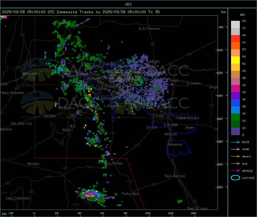The height and width of the screenshot is (217, 257).
Task: Click the 'Divisadero' map label
Action: [x=62, y=23]
